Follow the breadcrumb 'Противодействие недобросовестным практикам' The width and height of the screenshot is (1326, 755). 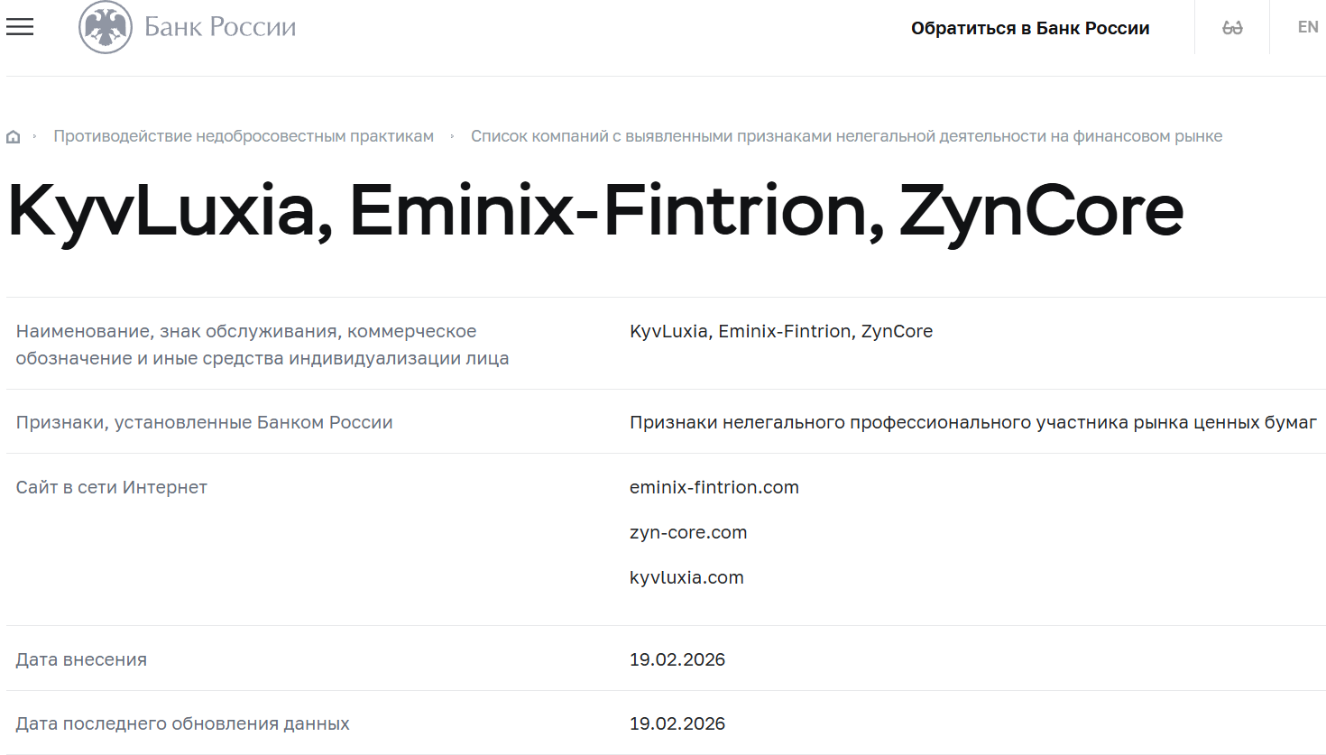[244, 135]
